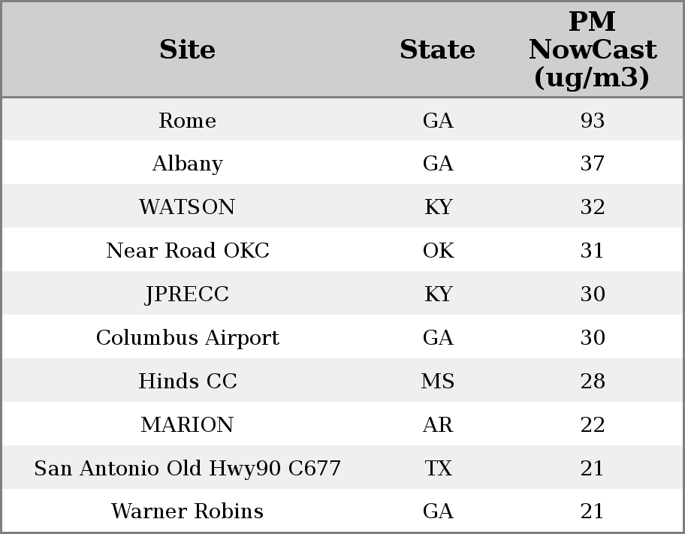Screen dimensions: 685x534
Task: Click San Antonio Old Hwy90 C677 site
Action: 187,469
